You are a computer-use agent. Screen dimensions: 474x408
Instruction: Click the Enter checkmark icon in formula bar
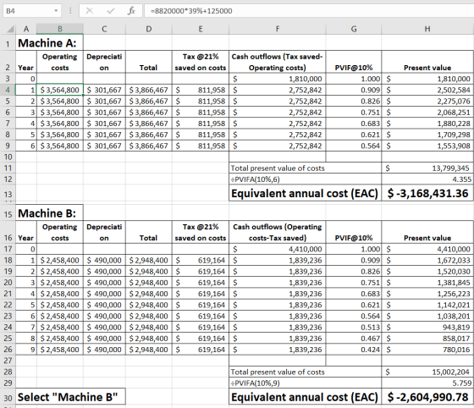pos(110,11)
